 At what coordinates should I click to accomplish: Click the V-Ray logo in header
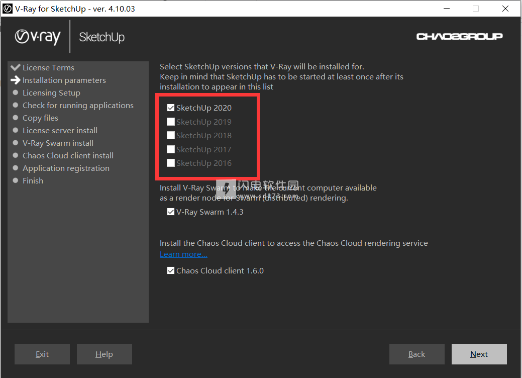point(38,37)
